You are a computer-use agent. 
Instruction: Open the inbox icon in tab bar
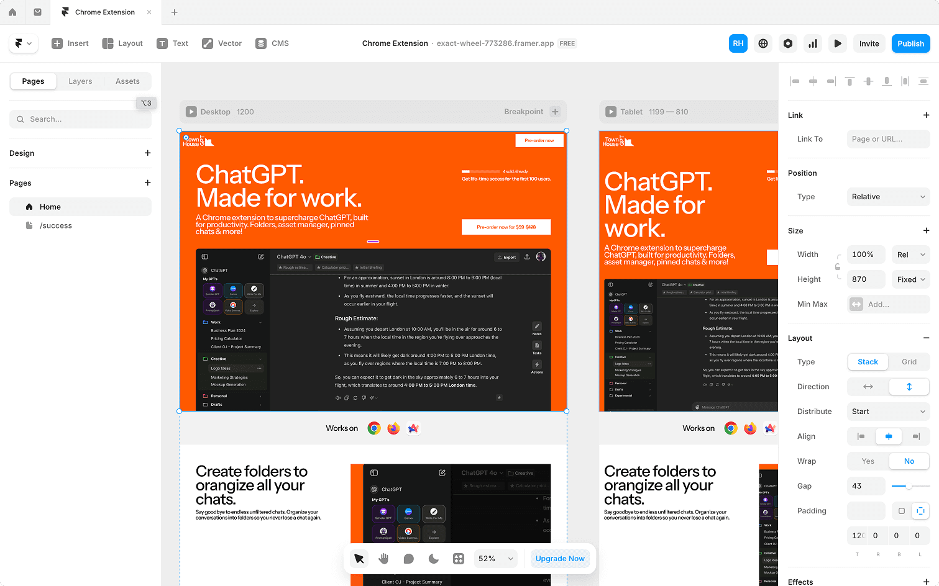tap(38, 12)
